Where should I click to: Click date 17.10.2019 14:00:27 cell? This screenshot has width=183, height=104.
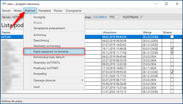[121, 68]
